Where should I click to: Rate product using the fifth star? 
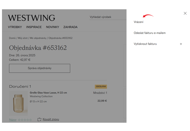tap(31, 120)
